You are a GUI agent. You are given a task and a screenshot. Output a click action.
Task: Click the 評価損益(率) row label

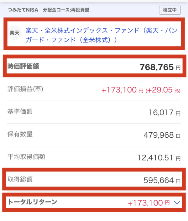[x=25, y=89]
